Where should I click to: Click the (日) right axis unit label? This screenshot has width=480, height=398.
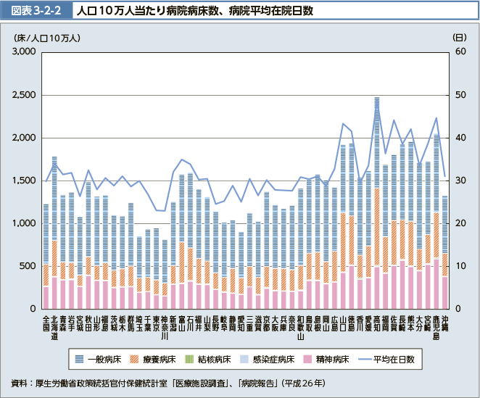[458, 37]
